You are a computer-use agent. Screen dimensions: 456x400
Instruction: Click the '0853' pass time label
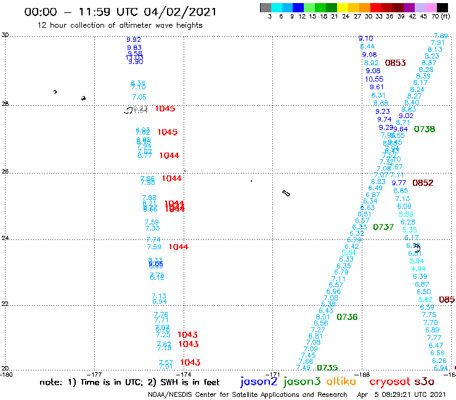(x=395, y=63)
